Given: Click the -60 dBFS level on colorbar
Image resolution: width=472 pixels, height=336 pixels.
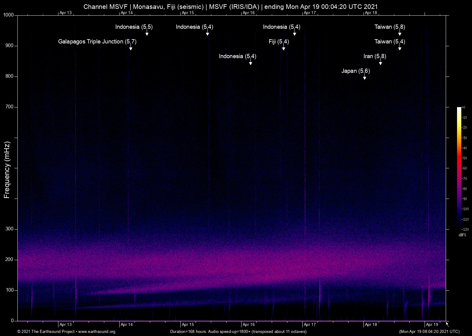Looking at the screenshot, I should 459,168.
